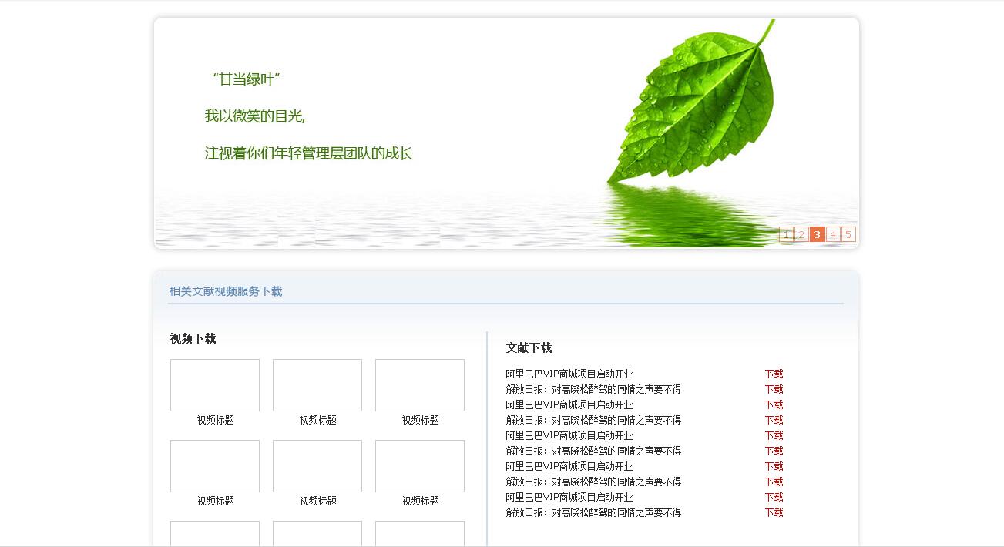Jump to banner slide 4

coord(833,234)
